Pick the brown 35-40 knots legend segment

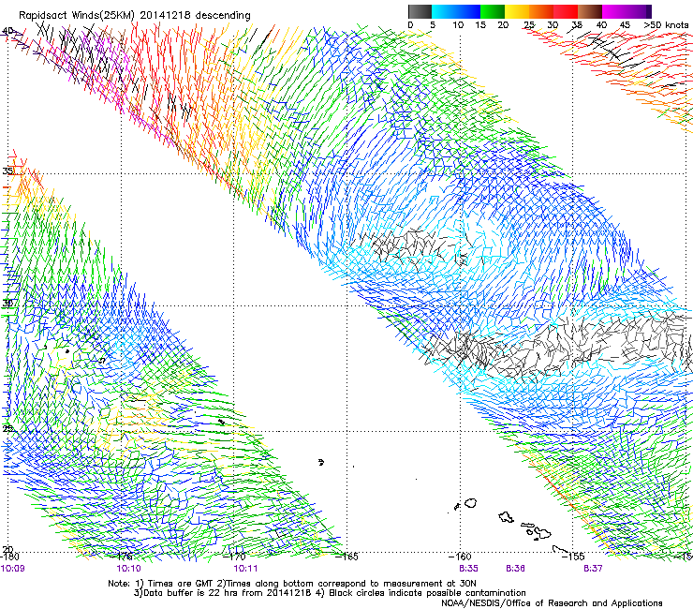590,11
